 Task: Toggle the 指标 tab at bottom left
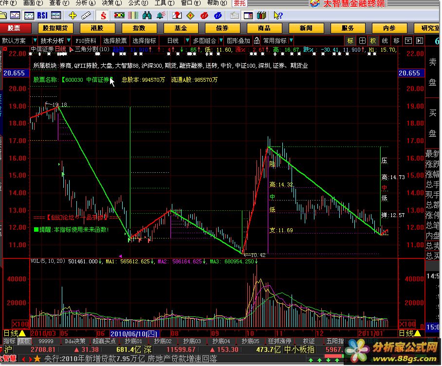[10, 341]
